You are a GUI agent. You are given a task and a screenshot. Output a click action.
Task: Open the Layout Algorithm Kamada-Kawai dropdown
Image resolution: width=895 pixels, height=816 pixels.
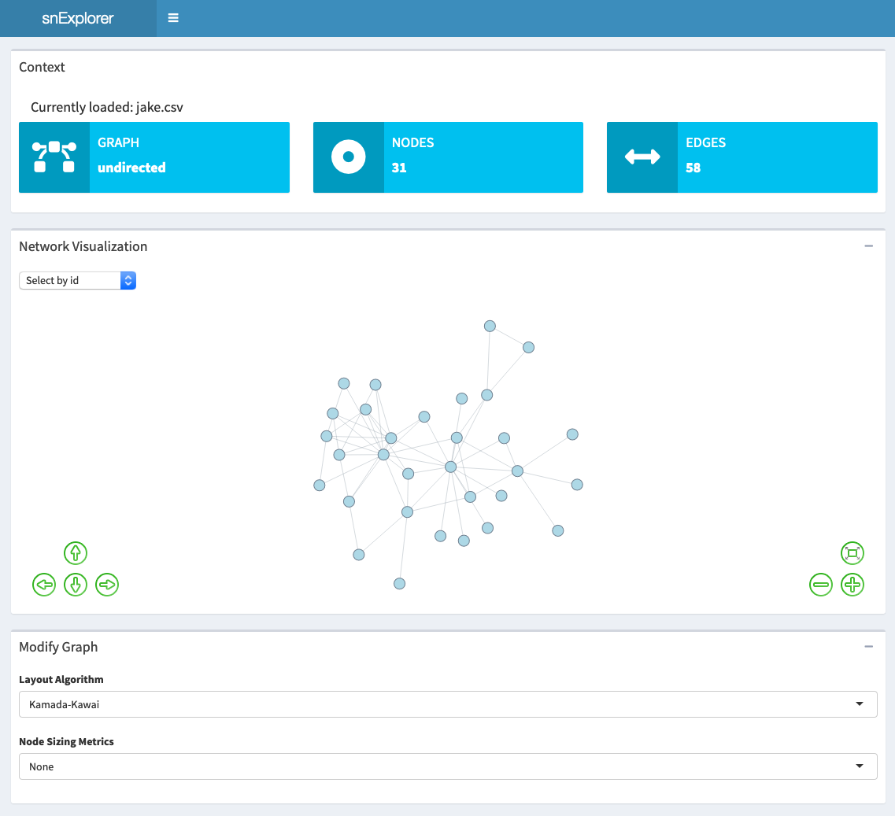[448, 704]
